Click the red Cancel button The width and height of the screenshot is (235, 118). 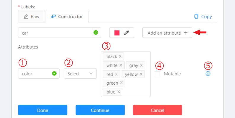tap(157, 110)
